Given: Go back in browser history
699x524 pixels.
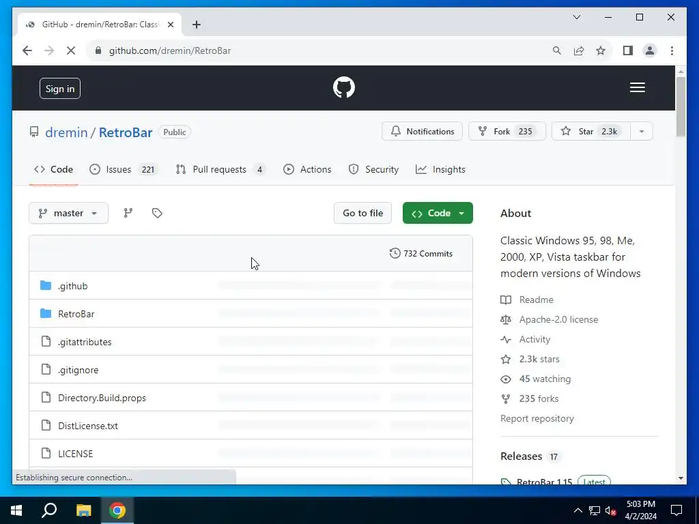Looking at the screenshot, I should 27,50.
